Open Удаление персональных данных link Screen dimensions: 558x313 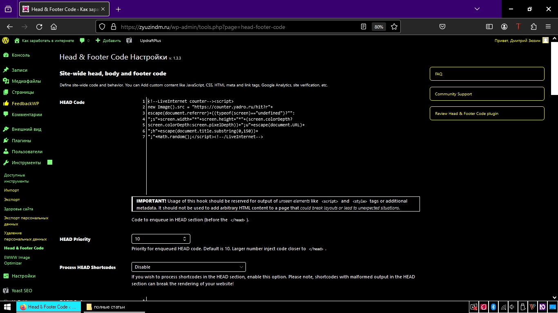(x=25, y=236)
